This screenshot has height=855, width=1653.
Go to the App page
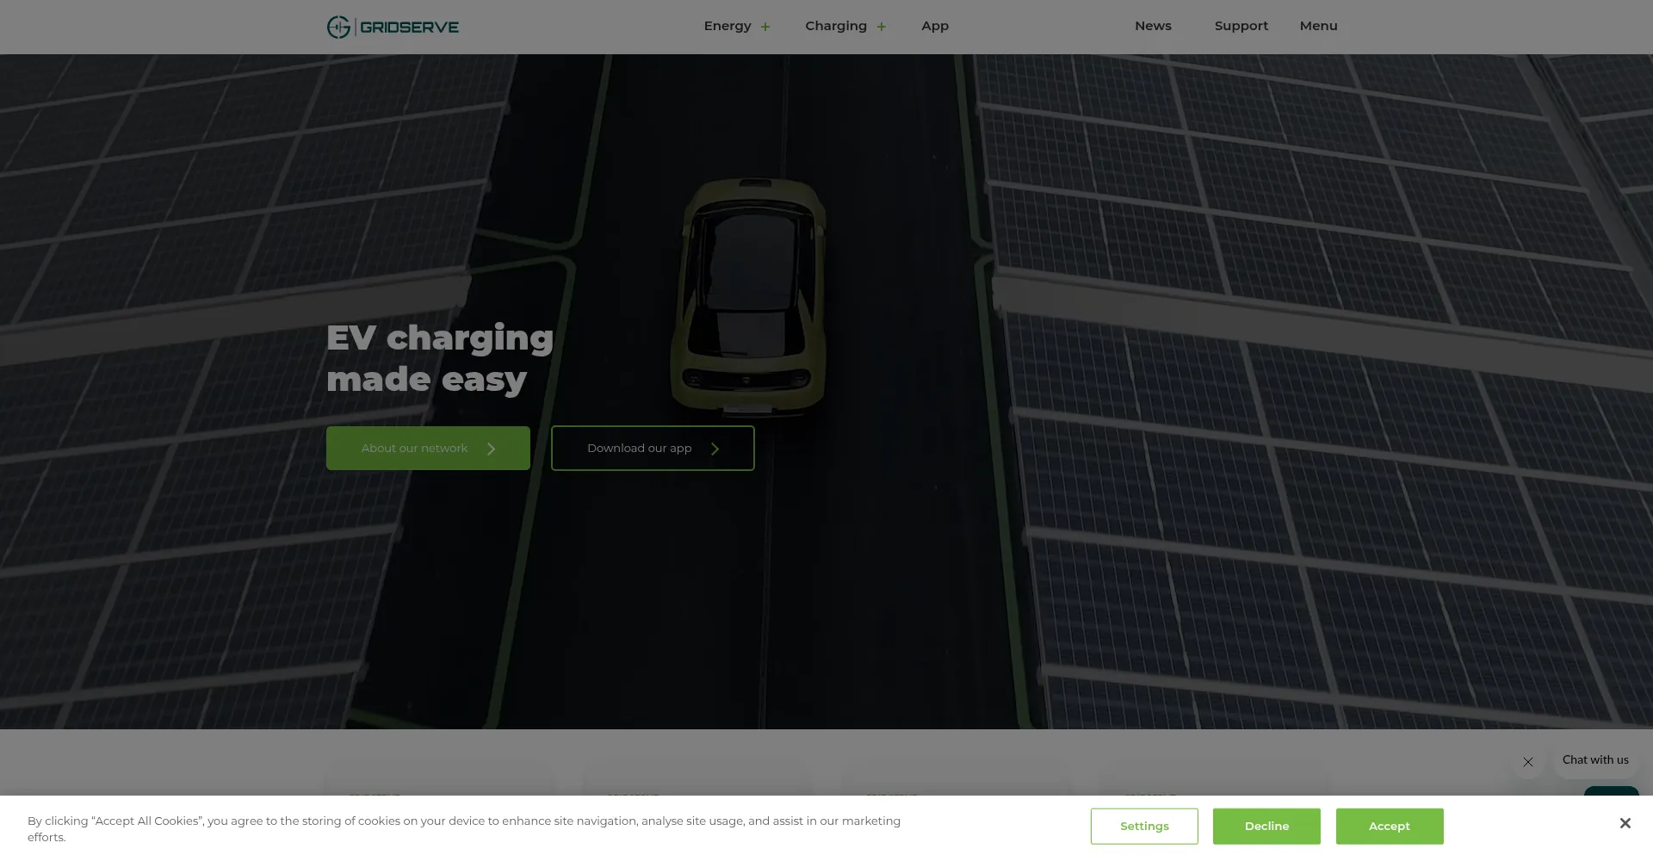pyautogui.click(x=935, y=26)
